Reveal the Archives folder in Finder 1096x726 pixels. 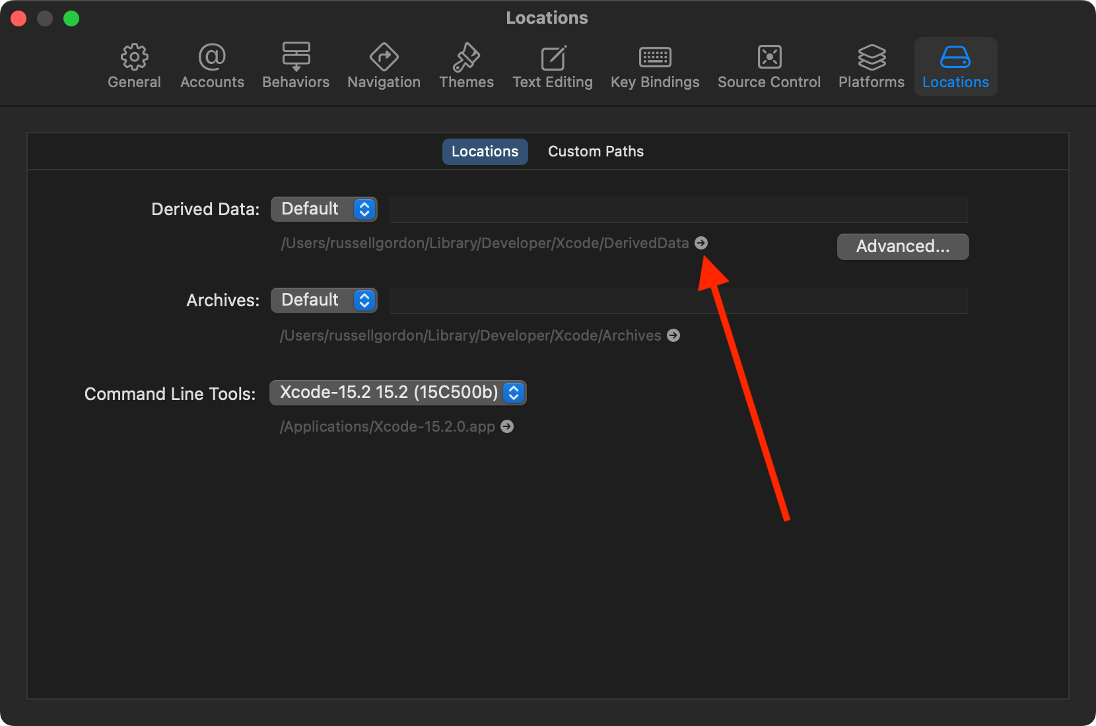click(x=673, y=335)
